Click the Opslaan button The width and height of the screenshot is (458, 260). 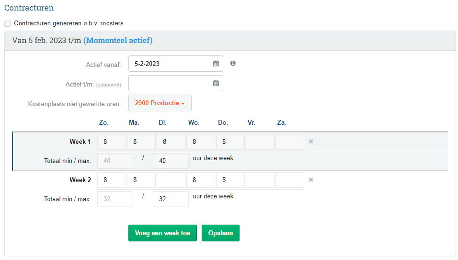(x=220, y=233)
